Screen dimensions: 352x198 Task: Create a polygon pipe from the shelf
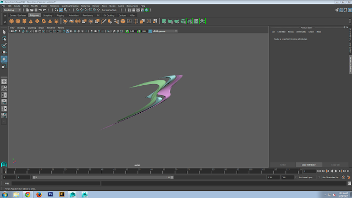[x=57, y=21]
